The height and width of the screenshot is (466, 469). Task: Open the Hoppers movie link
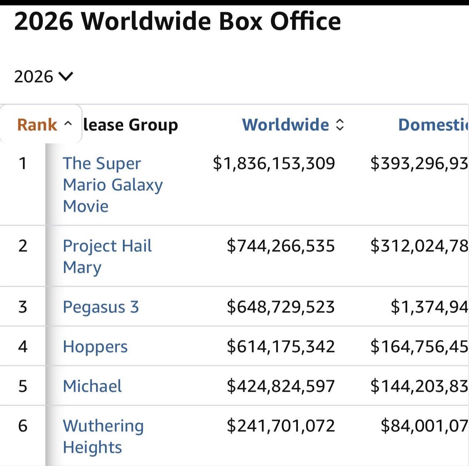coord(95,346)
